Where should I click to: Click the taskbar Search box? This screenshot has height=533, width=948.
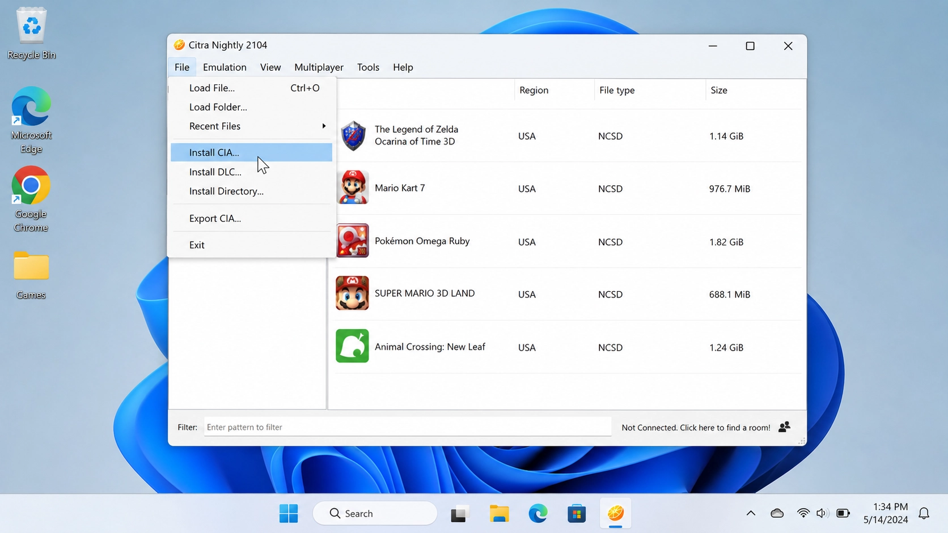[x=375, y=514]
